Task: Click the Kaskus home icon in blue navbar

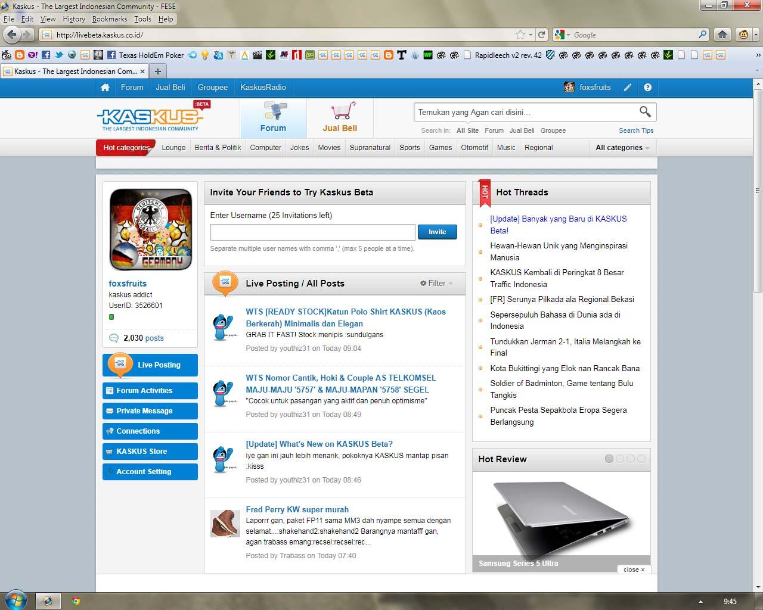Action: pyautogui.click(x=105, y=88)
